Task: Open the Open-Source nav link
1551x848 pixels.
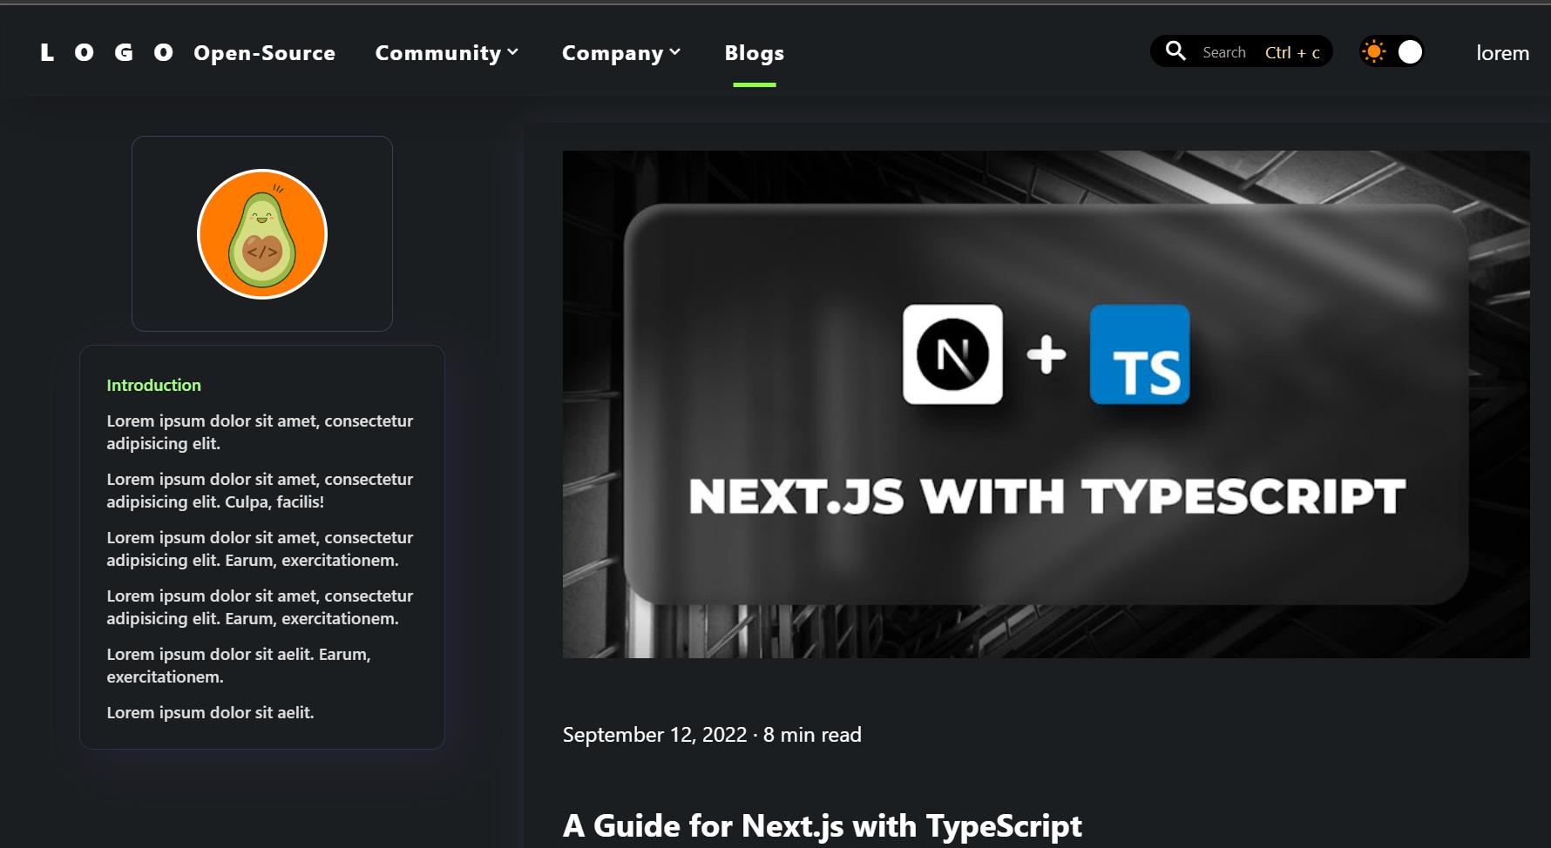Action: (x=264, y=53)
